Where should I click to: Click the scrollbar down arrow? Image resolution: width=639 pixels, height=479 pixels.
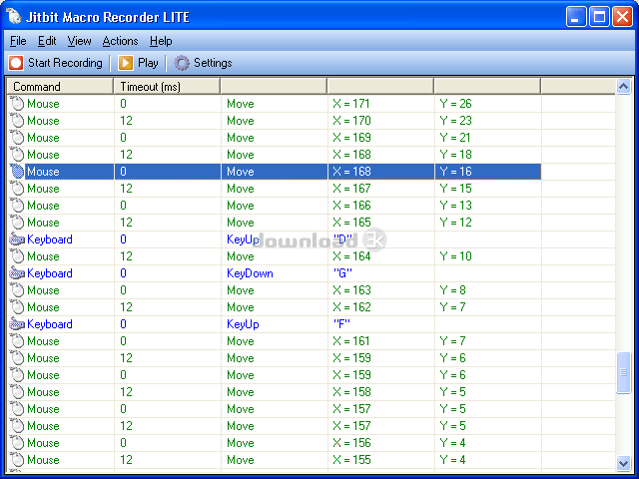pos(625,463)
